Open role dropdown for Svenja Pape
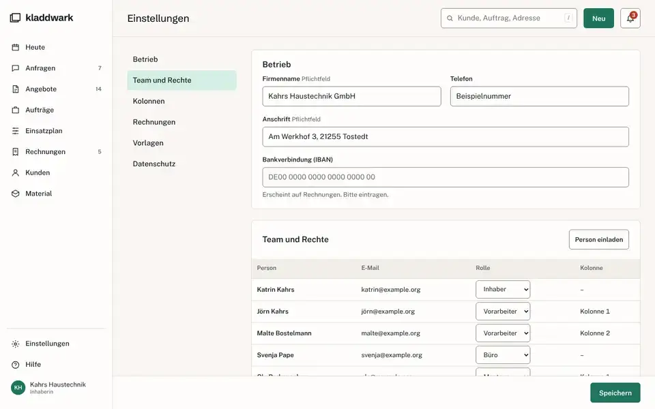This screenshot has width=655, height=409. coord(503,354)
